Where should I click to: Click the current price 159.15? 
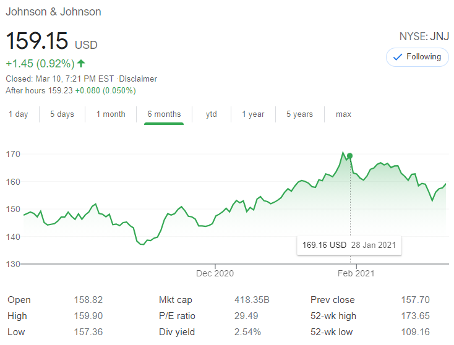pos(37,41)
